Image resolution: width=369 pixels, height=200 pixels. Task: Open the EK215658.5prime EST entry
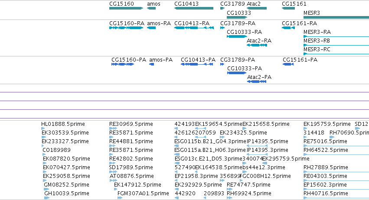point(266,124)
